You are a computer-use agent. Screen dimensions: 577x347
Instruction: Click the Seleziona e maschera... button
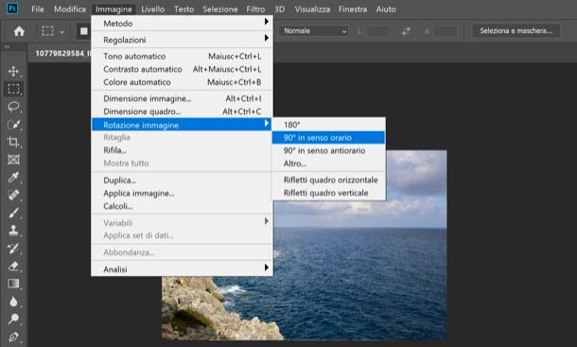(516, 31)
